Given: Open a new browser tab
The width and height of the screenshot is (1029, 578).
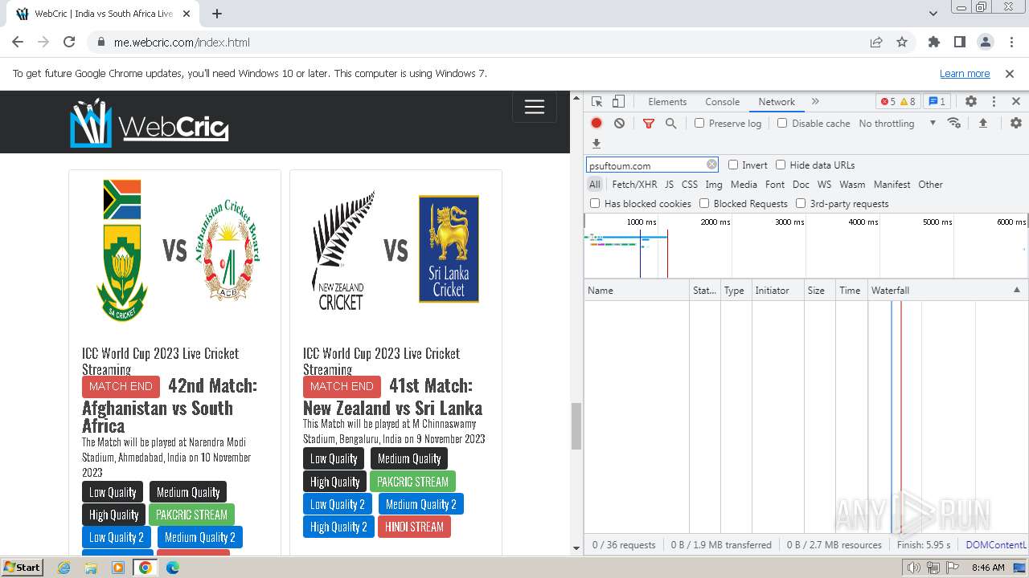Looking at the screenshot, I should point(217,14).
